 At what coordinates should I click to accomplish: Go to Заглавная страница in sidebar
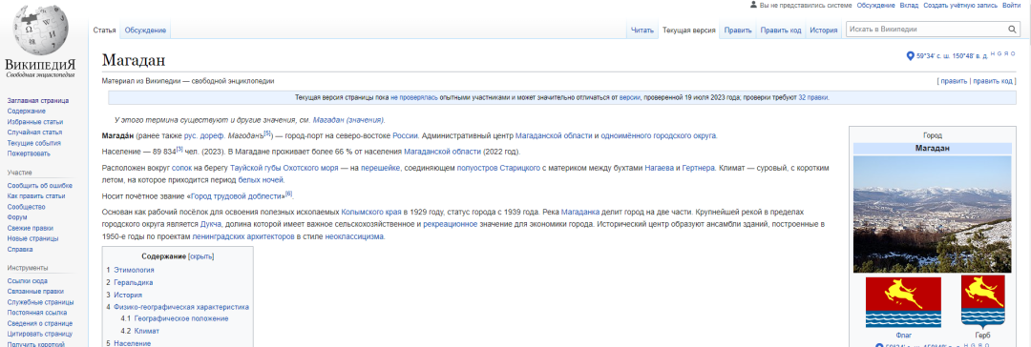point(37,100)
